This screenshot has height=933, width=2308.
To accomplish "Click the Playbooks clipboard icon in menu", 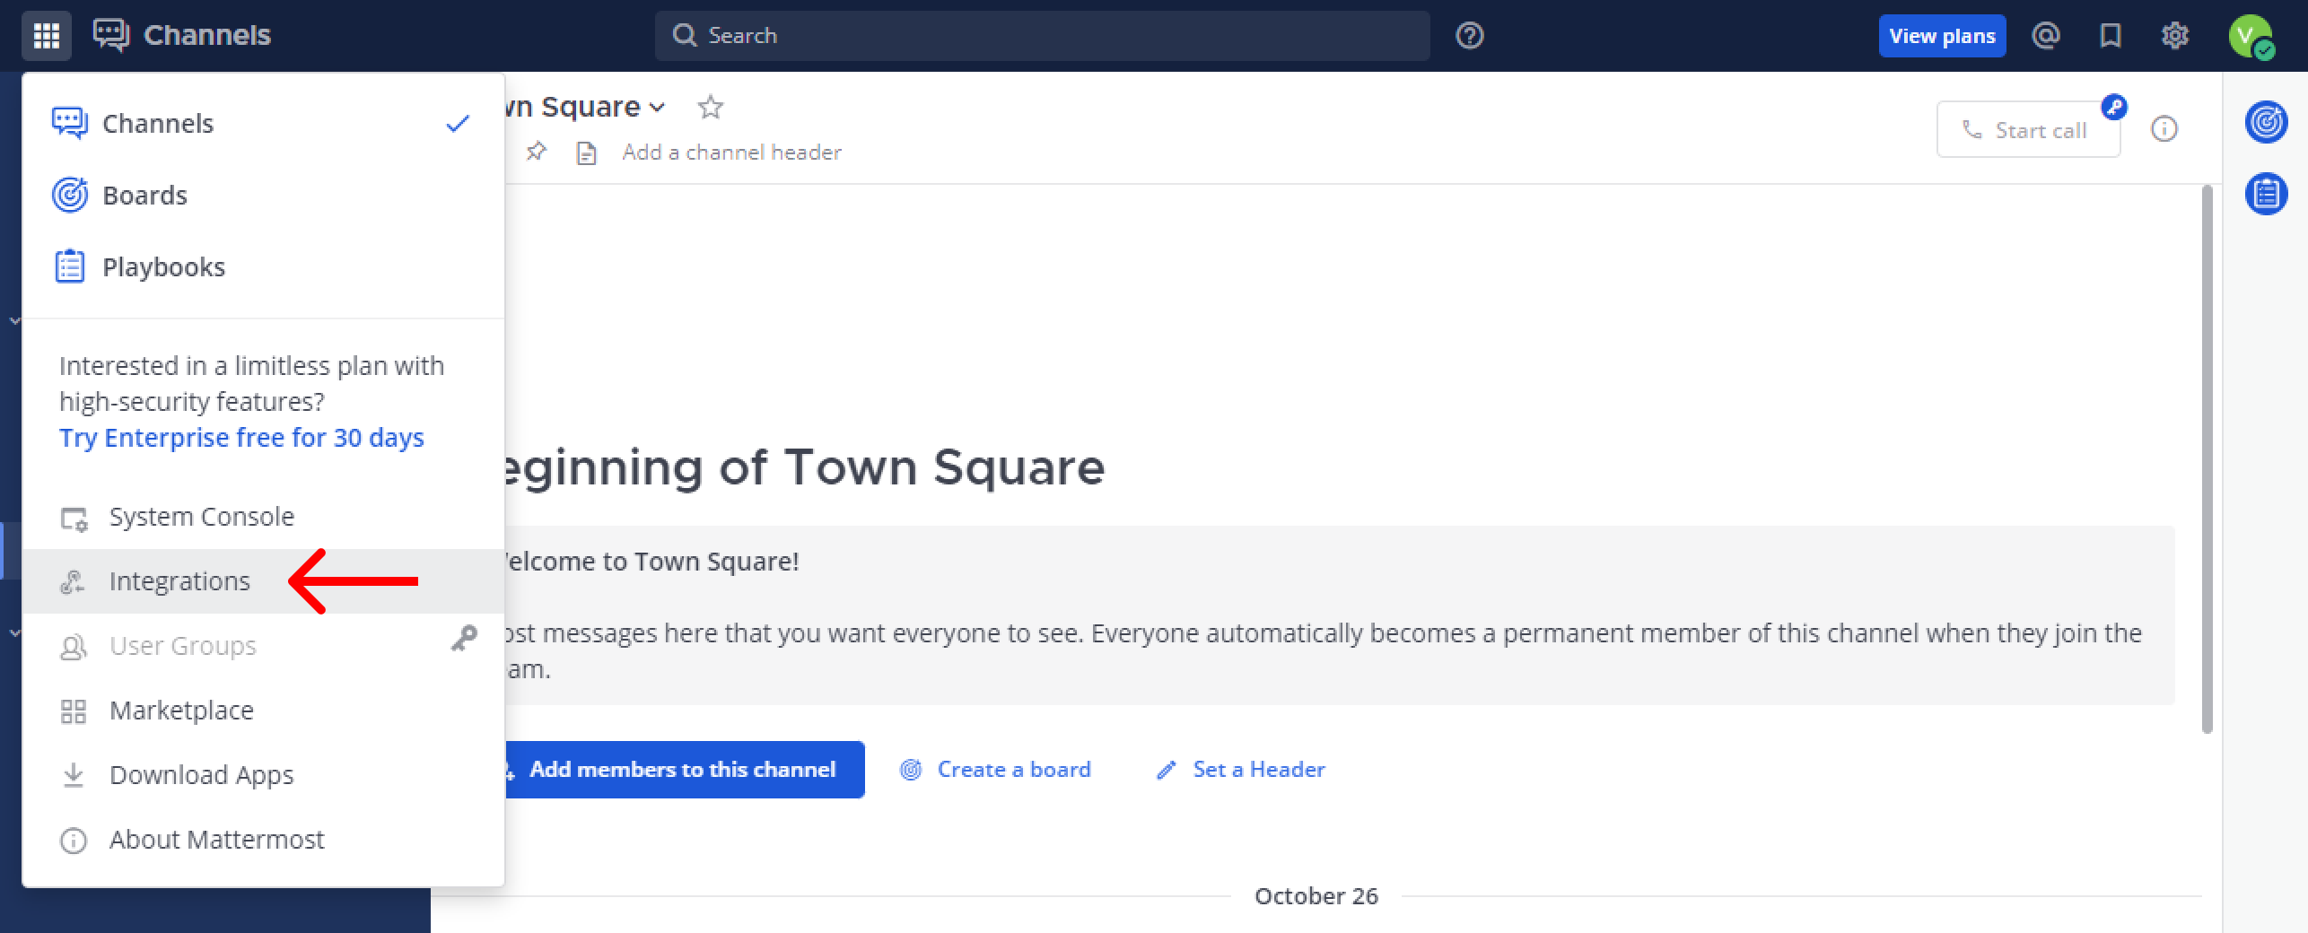I will click(70, 266).
